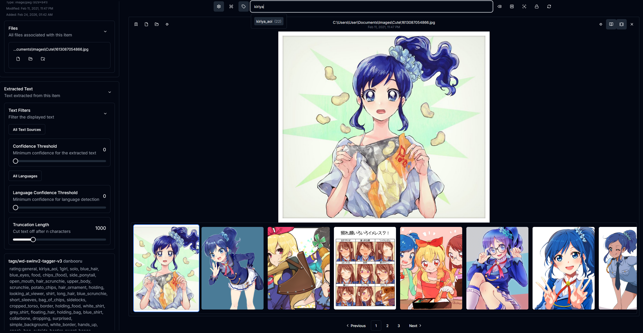Toggle tag completion icon beside search box
The width and height of the screenshot is (643, 333).
(x=243, y=6)
